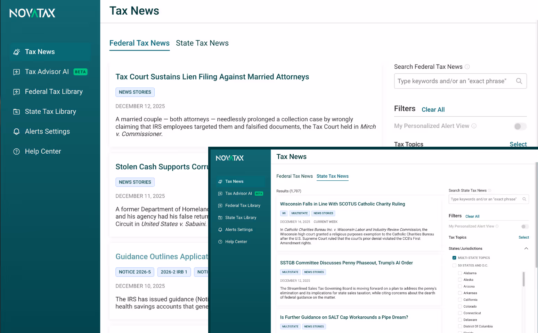Click the WI tag on the Wisconsin article
This screenshot has height=333, width=538.
284,213
